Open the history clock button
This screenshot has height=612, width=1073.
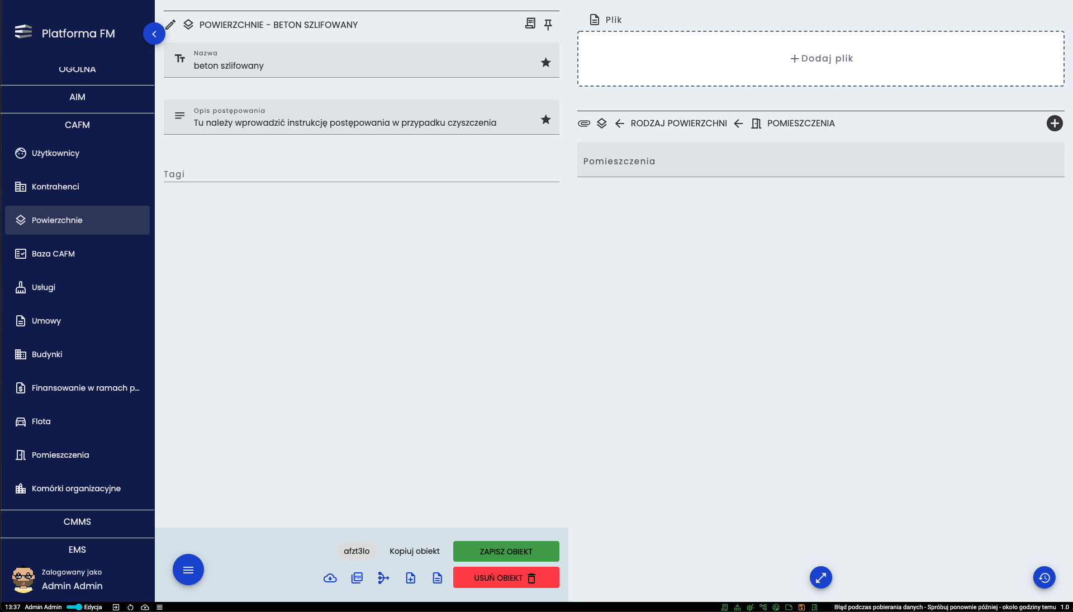1044,577
